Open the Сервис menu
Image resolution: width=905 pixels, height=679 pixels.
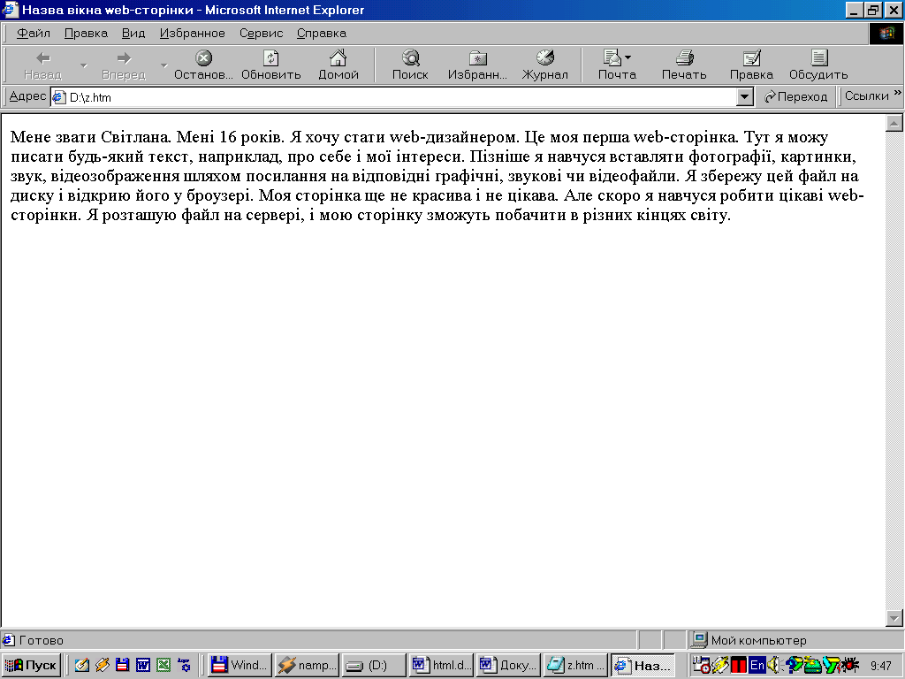point(261,34)
